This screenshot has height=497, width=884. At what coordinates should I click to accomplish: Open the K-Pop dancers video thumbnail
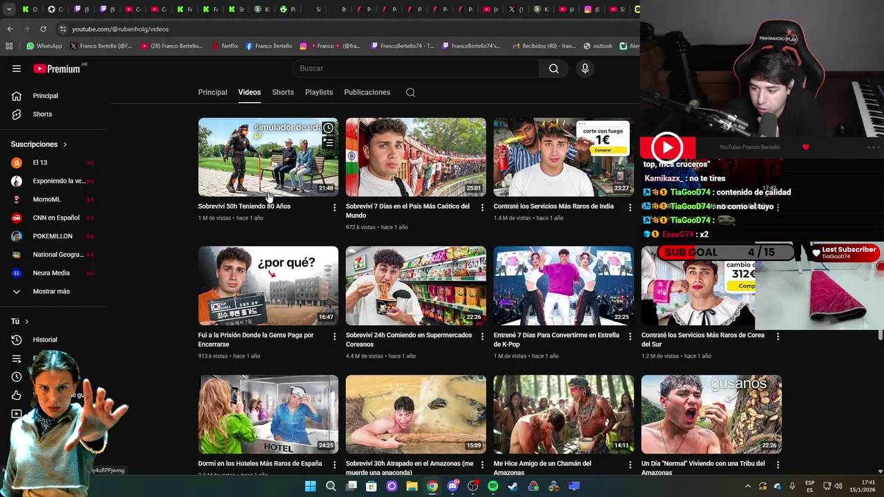564,286
